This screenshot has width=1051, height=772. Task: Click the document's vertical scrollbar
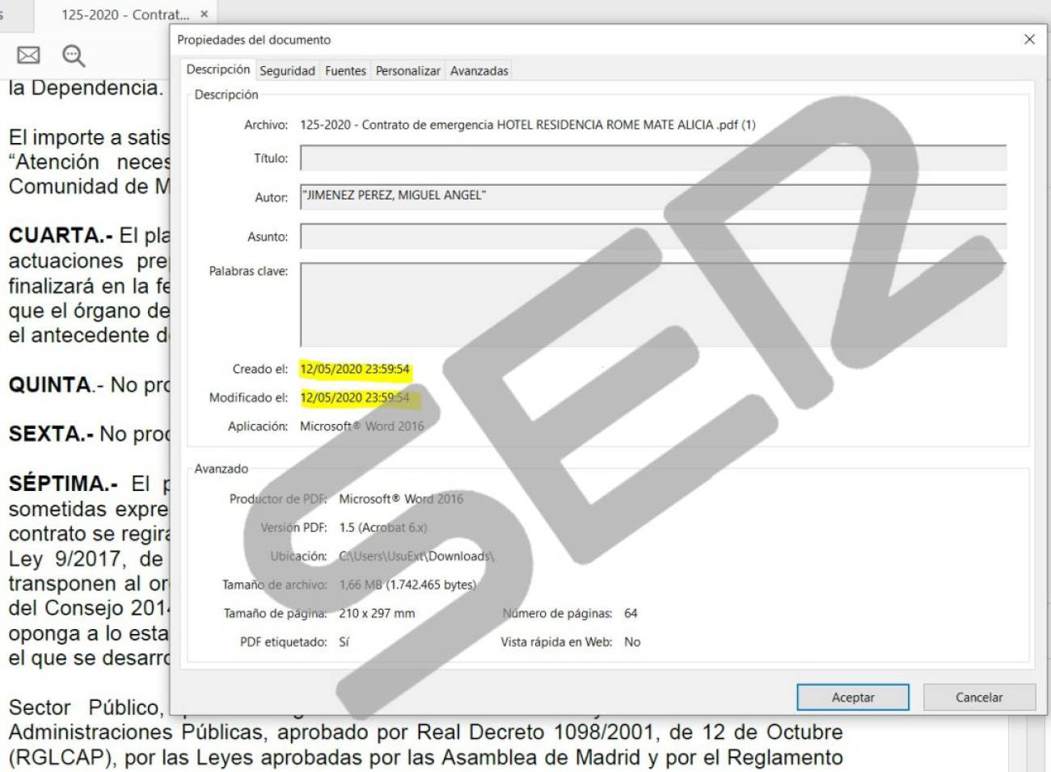point(1017,745)
